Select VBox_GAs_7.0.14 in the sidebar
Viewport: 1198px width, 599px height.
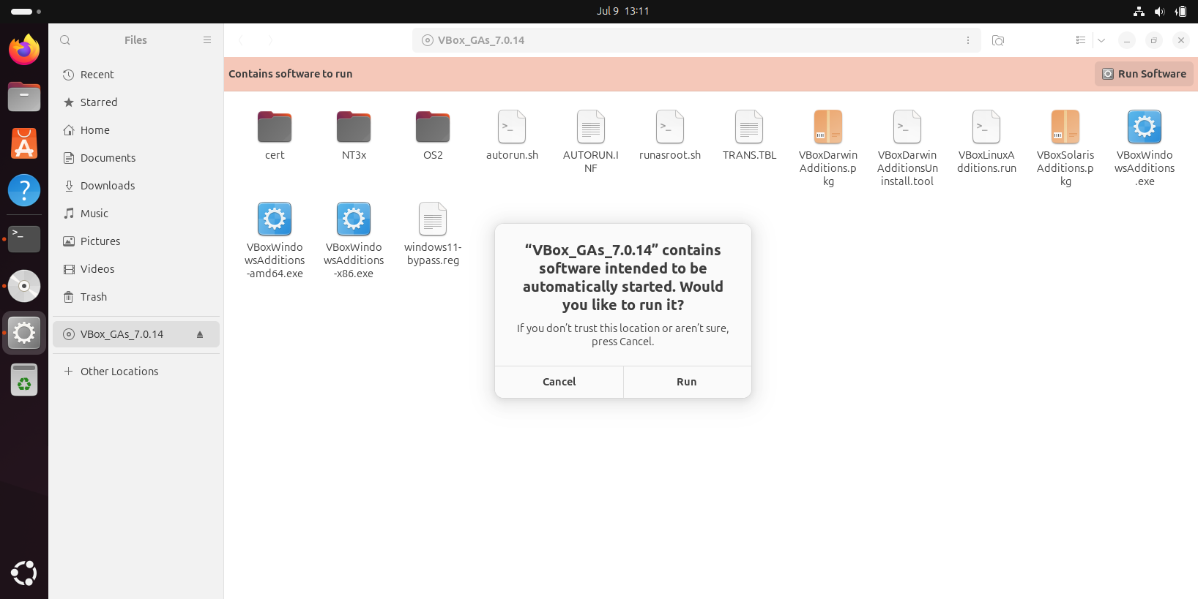[x=136, y=334]
